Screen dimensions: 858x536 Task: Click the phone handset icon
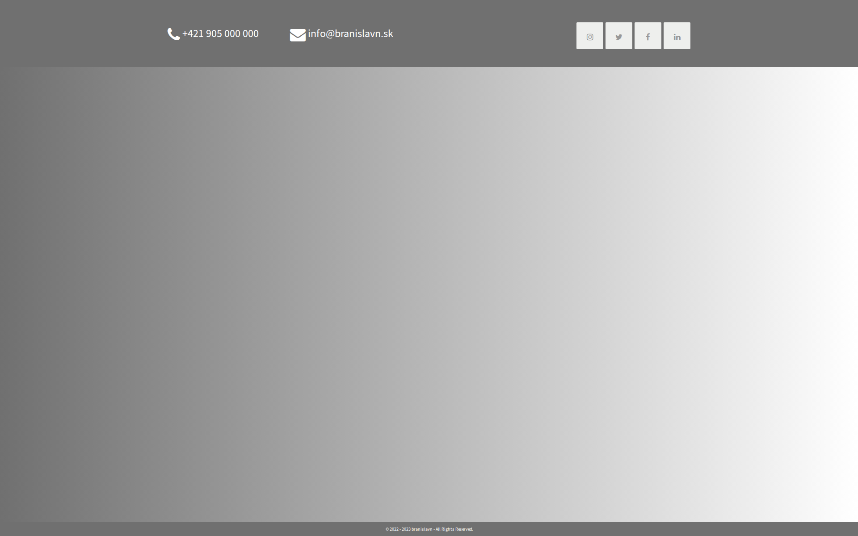[173, 34]
